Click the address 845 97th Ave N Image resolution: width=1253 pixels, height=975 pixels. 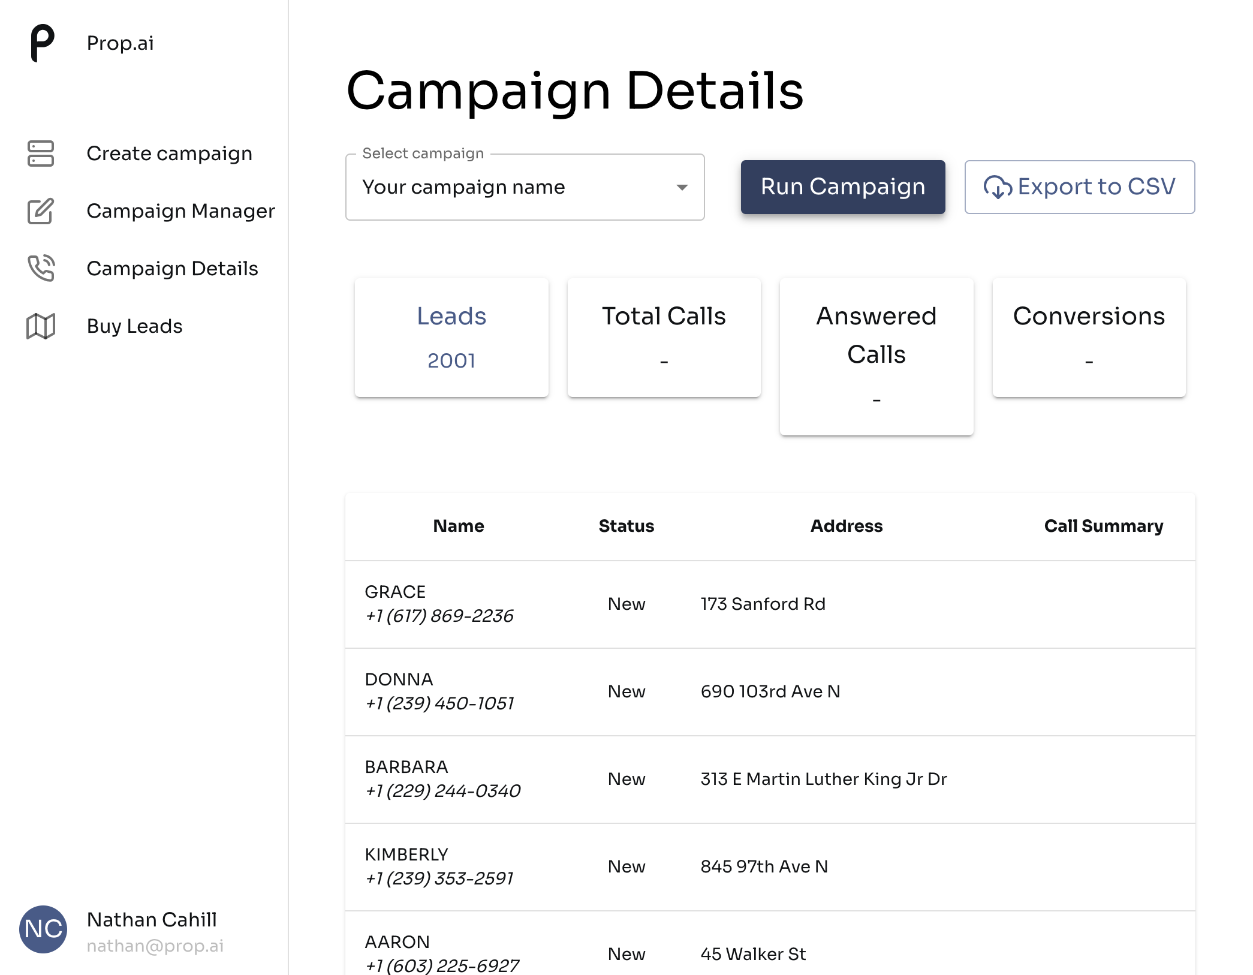tap(764, 866)
